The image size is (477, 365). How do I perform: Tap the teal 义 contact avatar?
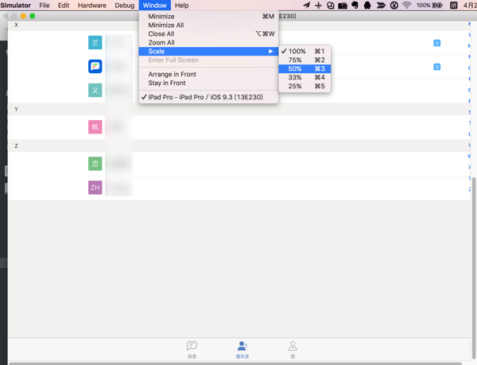tap(95, 91)
